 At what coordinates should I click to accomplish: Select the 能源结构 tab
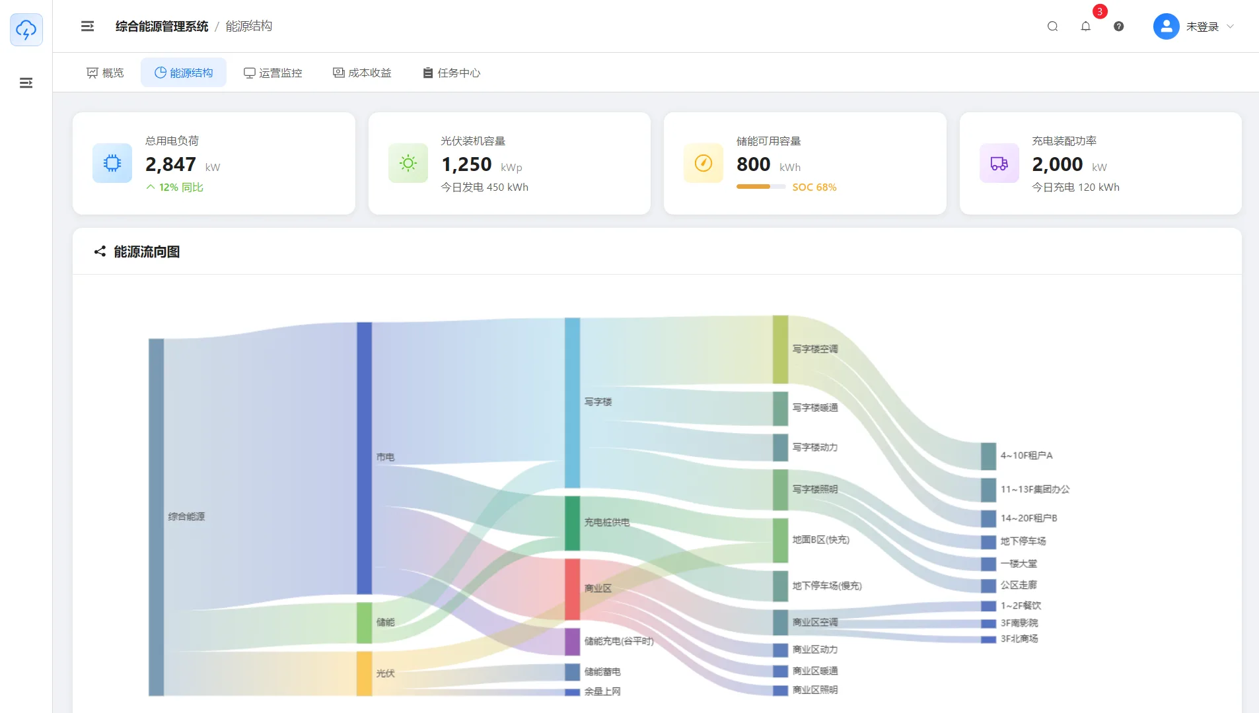(184, 73)
